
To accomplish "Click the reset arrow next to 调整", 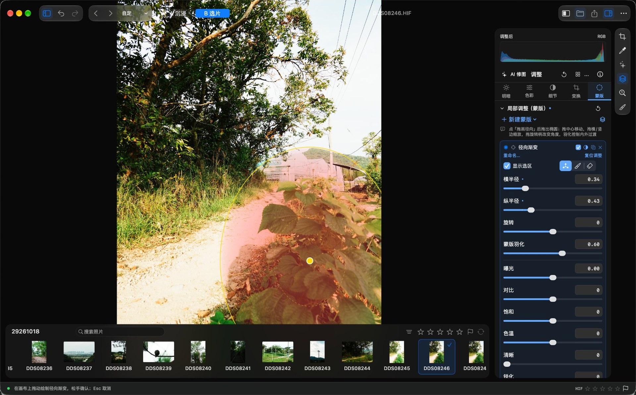I will (x=564, y=74).
